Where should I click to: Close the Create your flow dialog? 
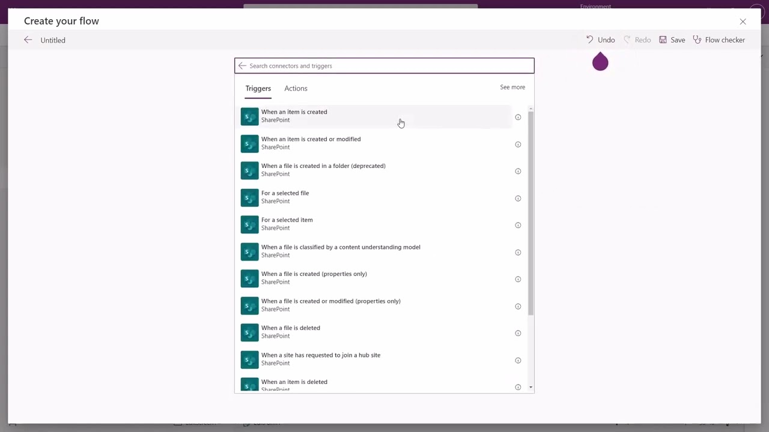click(x=743, y=22)
